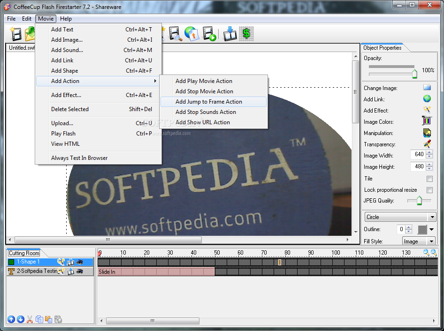Enable the Tile checkbox
This screenshot has height=331, width=444.
(x=429, y=179)
